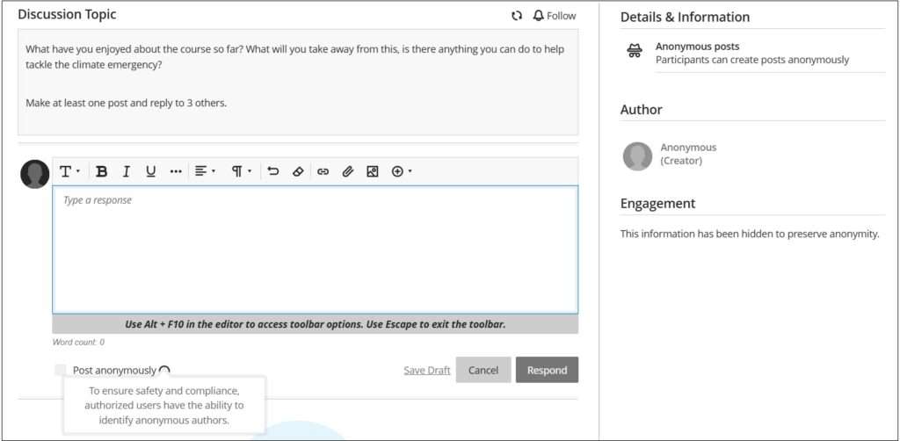Viewport: 900px width, 441px height.
Task: Click 'What have you enjoyed' topic prompt text
Action: 295,56
